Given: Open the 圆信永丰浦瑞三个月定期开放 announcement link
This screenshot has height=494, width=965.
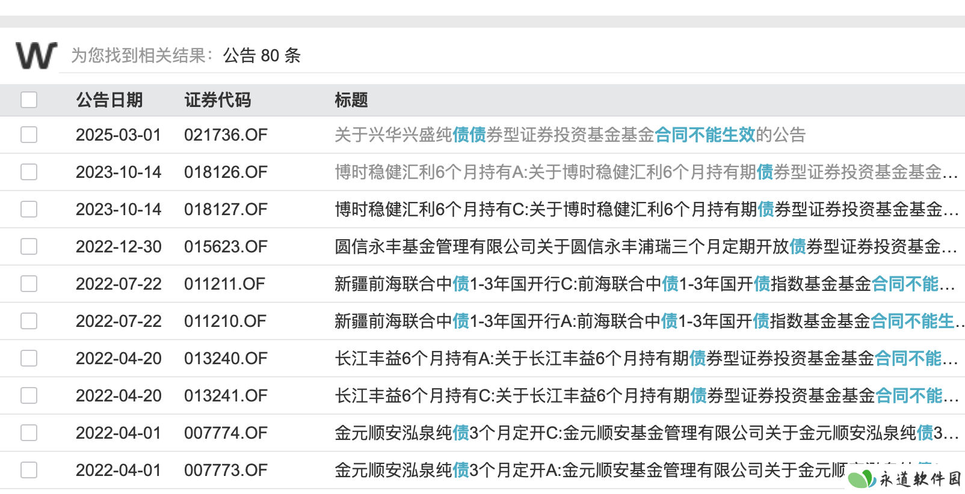Looking at the screenshot, I should coord(646,246).
